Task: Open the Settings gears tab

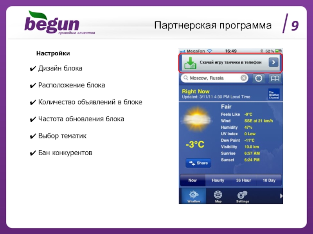Action: coord(243,197)
